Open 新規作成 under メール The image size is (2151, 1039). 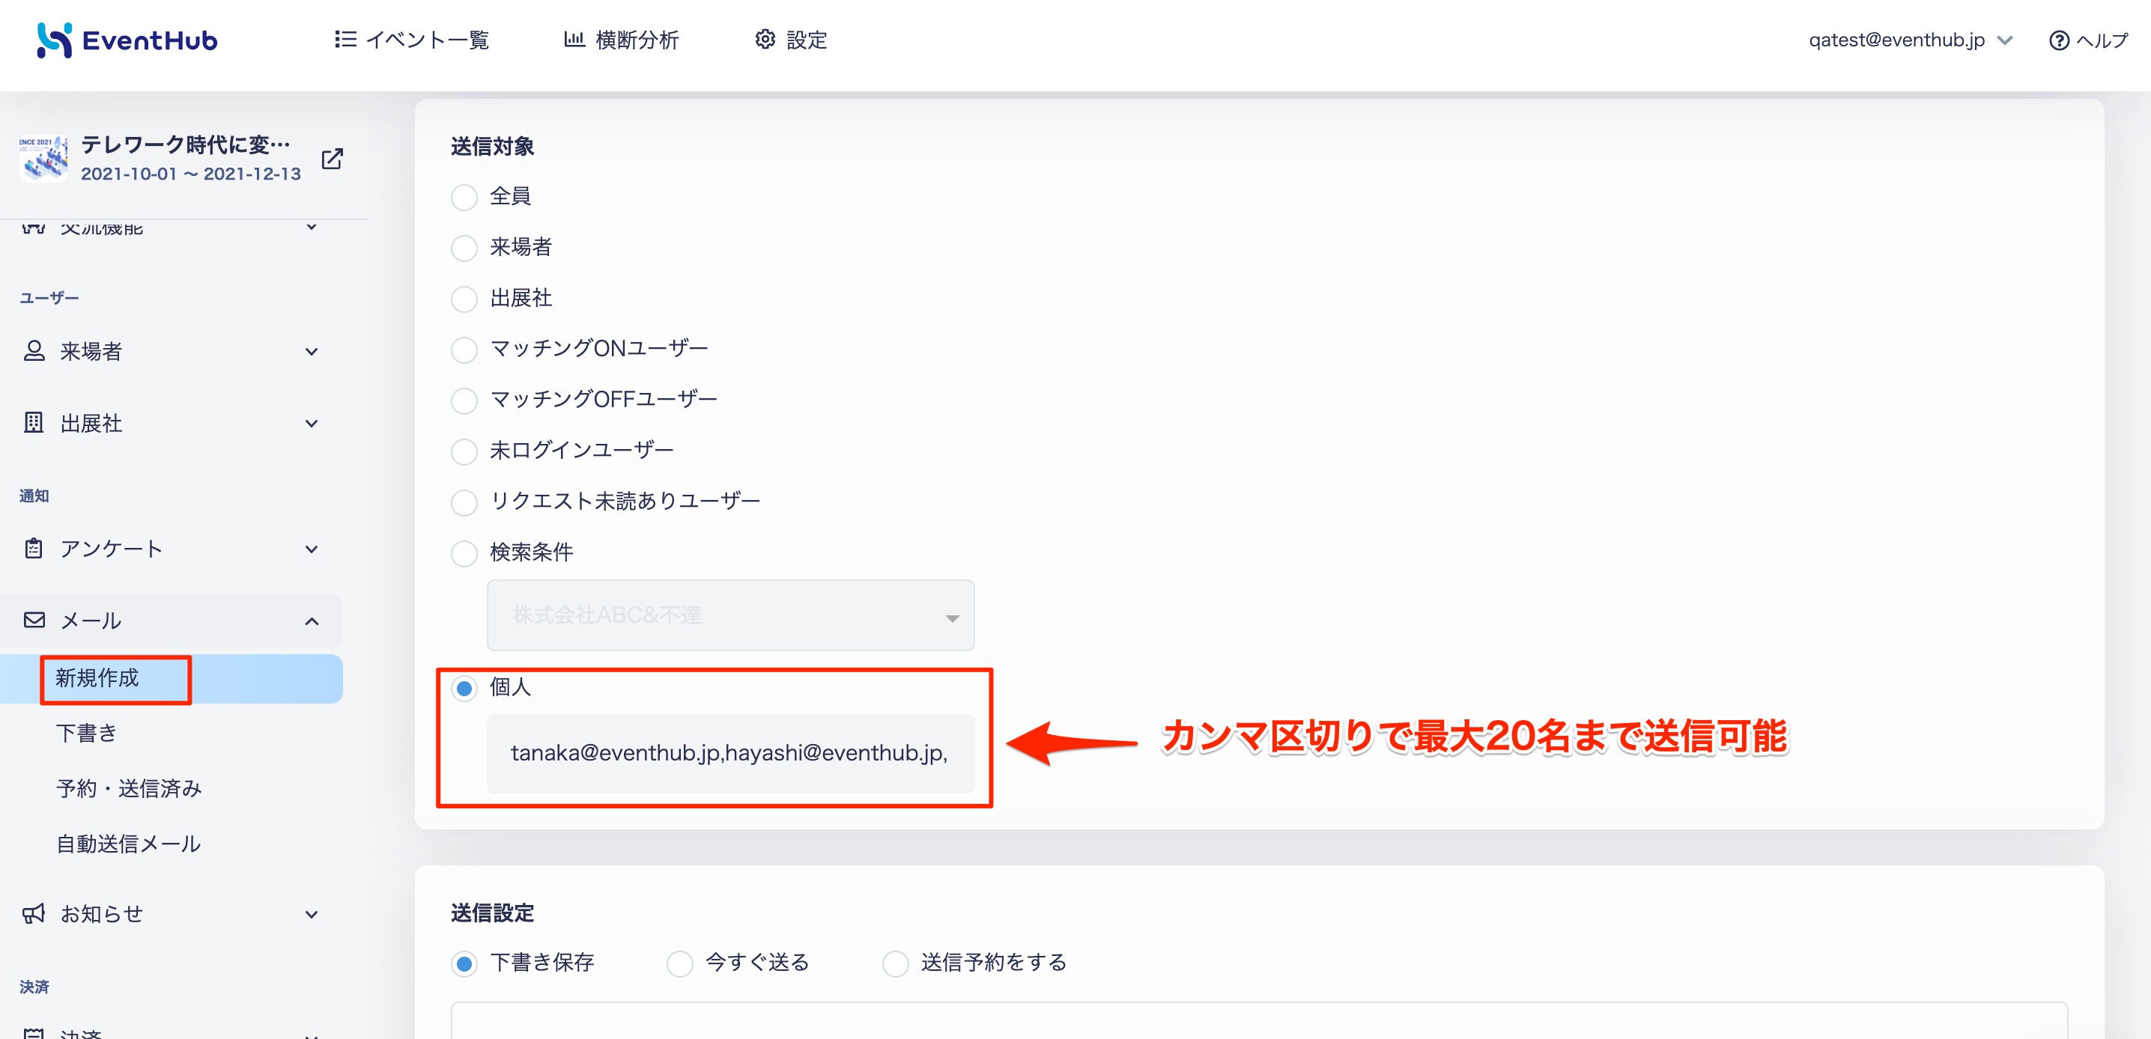pos(97,677)
